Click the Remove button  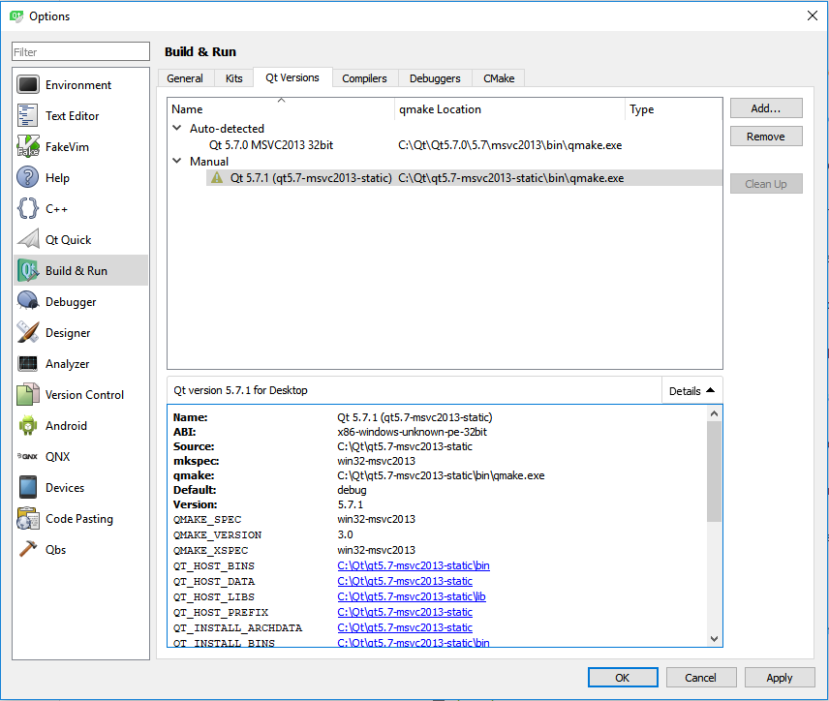(x=766, y=137)
